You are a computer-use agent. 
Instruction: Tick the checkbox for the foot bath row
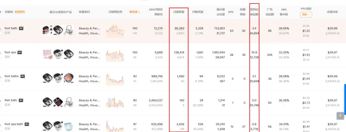point(1,33)
